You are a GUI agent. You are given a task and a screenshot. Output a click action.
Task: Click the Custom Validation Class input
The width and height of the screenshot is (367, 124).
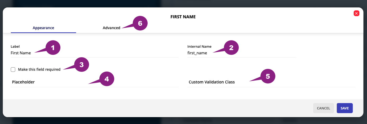pyautogui.click(x=271, y=82)
